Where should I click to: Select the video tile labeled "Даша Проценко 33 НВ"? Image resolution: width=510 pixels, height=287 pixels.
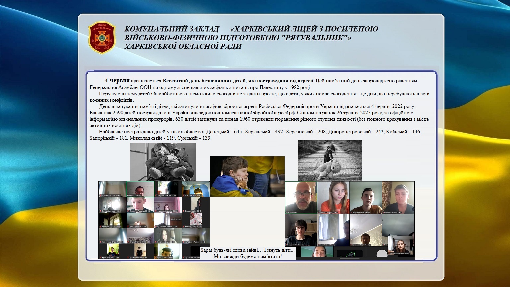pyautogui.click(x=113, y=189)
